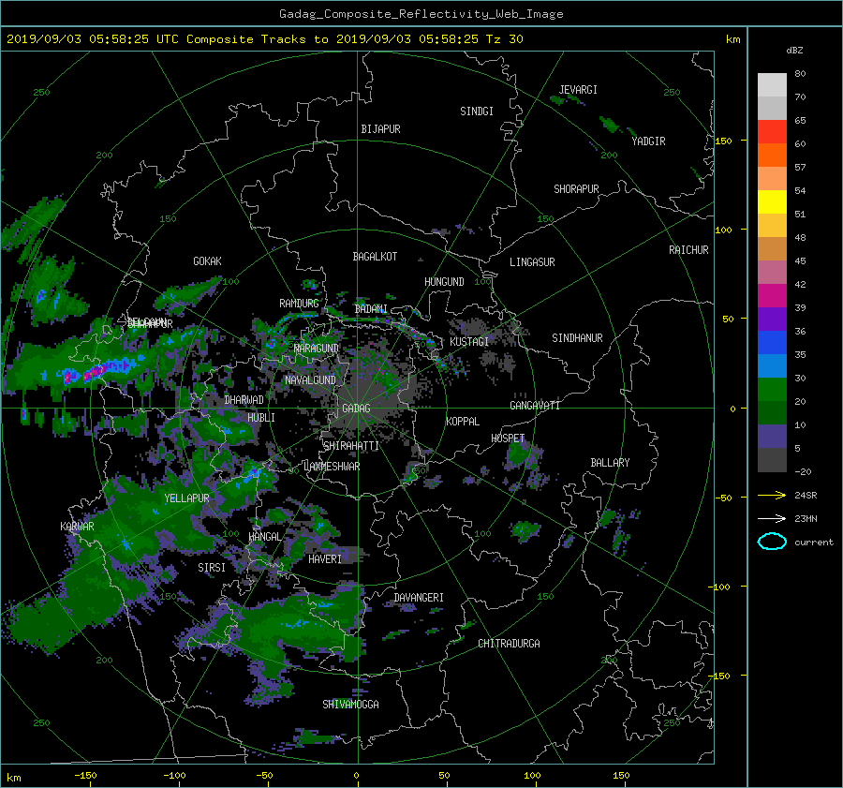This screenshot has width=843, height=788.
Task: Click the GOKAK city label
Action: coord(207,261)
